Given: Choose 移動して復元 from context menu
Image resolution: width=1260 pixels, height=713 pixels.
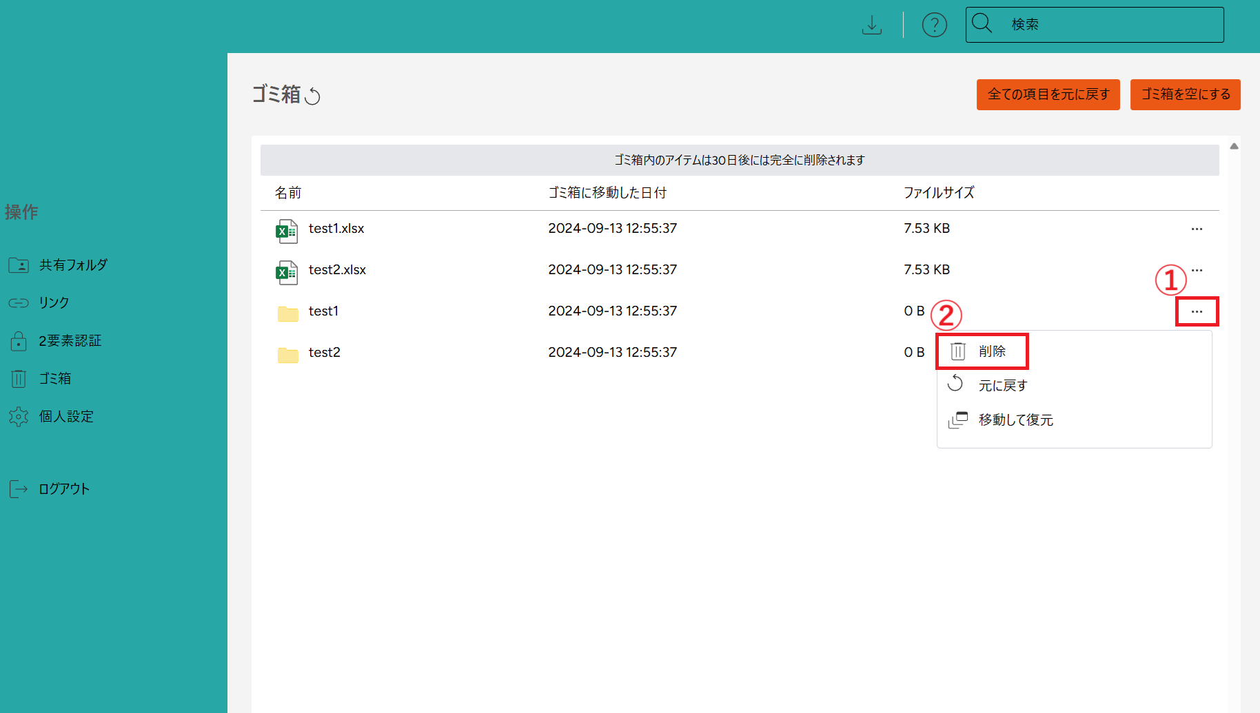Looking at the screenshot, I should pos(1016,420).
